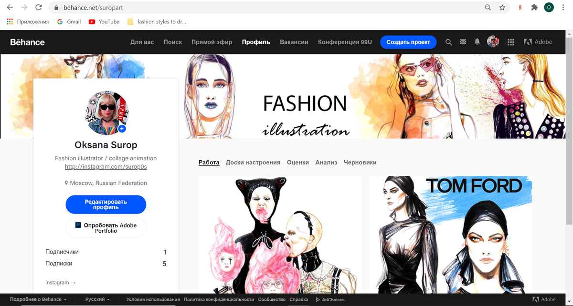The image size is (573, 306).
Task: Open the extensions puzzle piece icon
Action: tap(534, 8)
